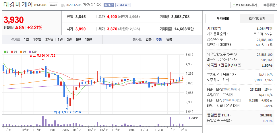Click the help icon next to 외국인소진율(B/A)
Image resolution: width=277 pixels, height=133 pixels.
pos(239,65)
